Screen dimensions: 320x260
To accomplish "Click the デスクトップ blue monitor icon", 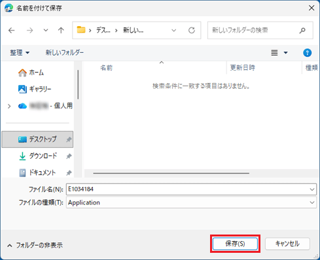I will point(22,139).
